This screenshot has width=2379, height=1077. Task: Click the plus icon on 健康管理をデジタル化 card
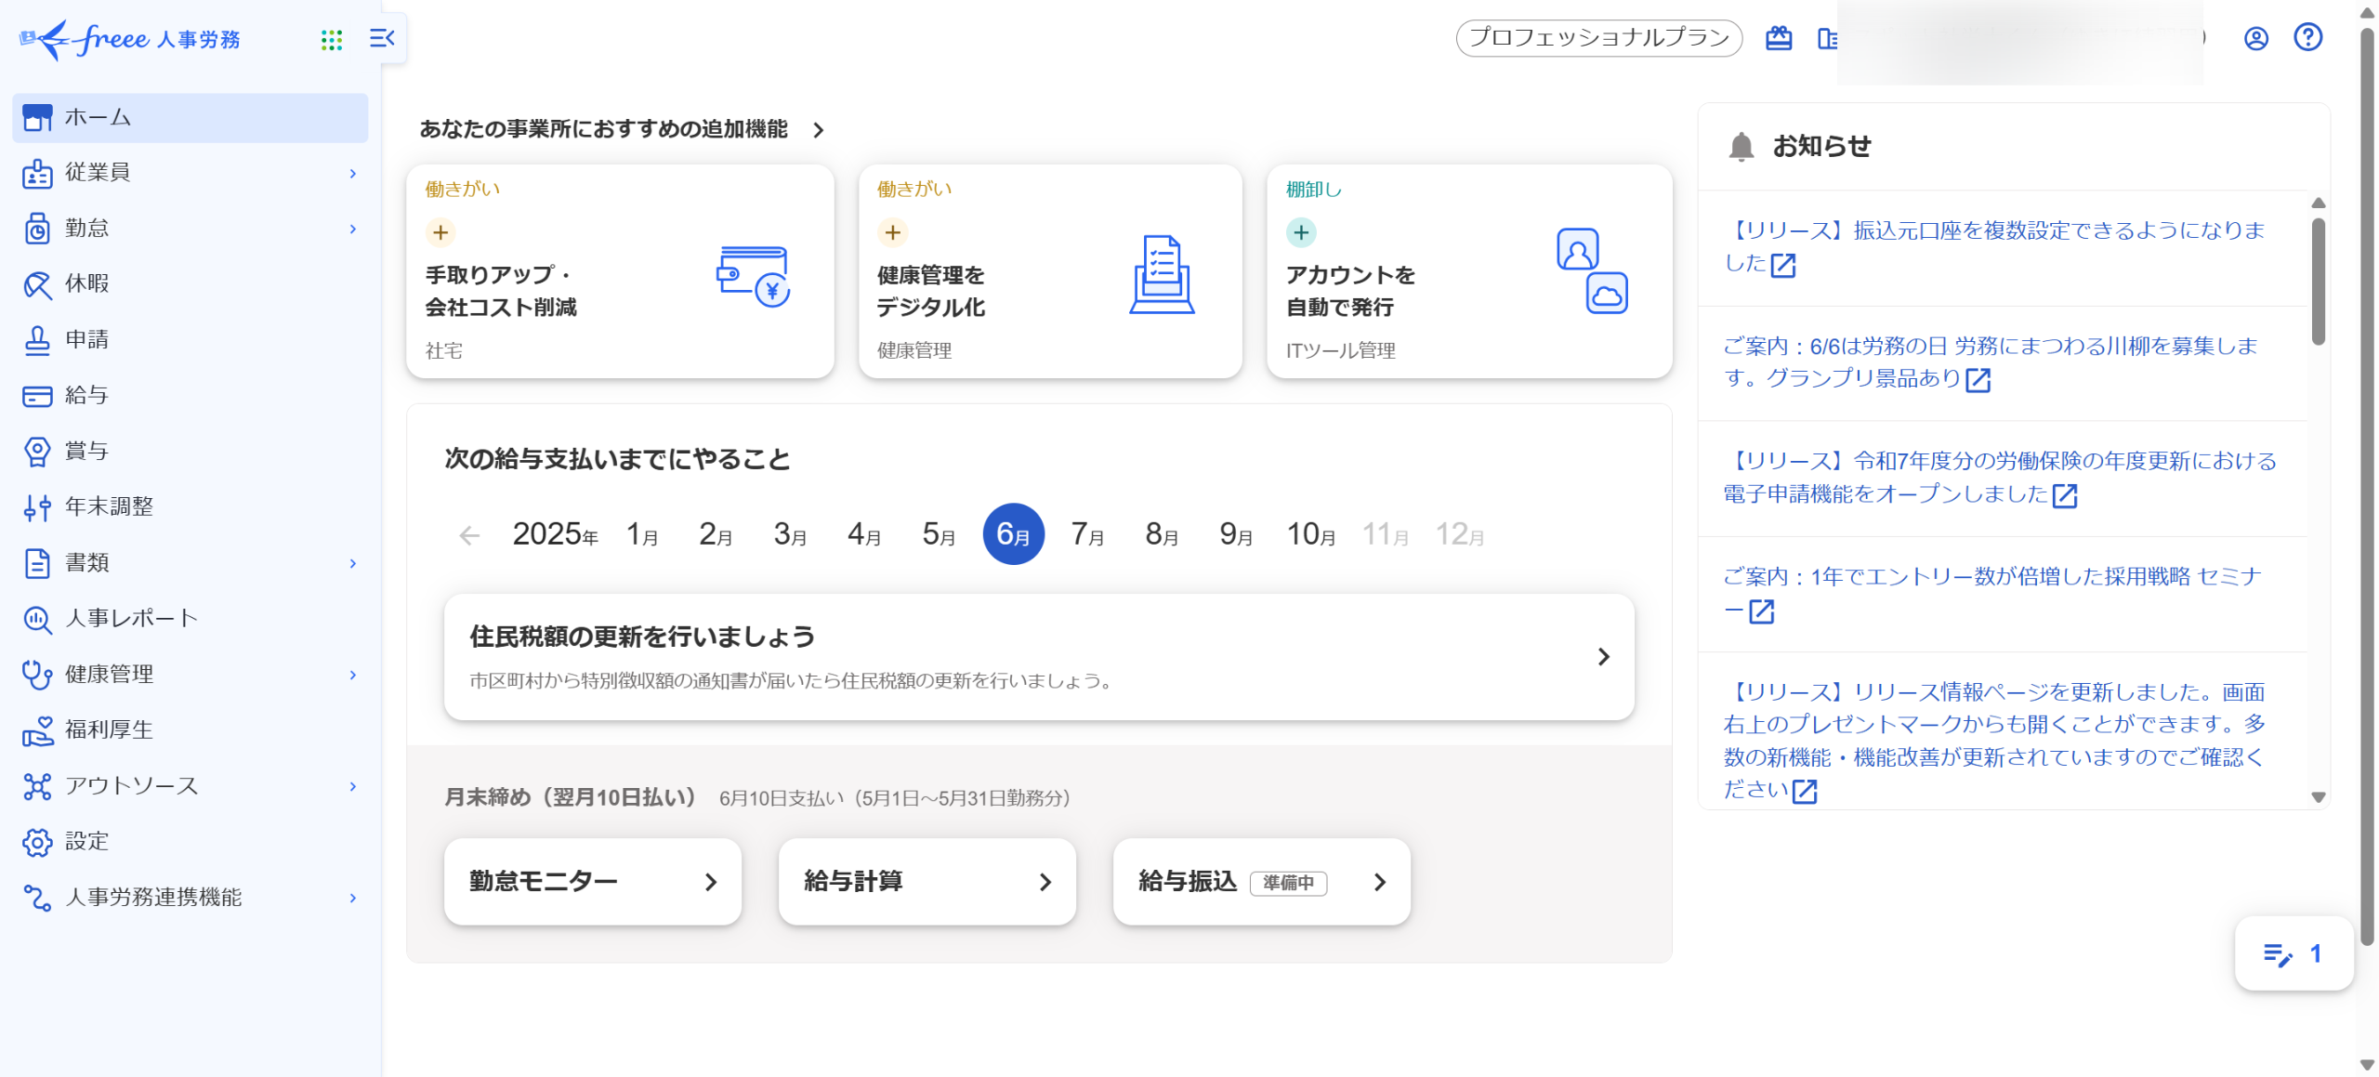tap(892, 232)
